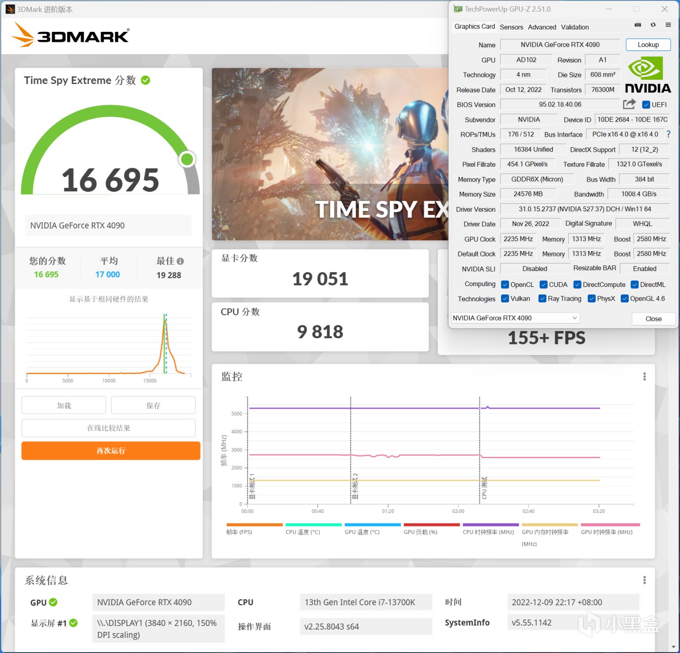The width and height of the screenshot is (680, 653).
Task: Toggle the PhysX checkbox
Action: 592,299
